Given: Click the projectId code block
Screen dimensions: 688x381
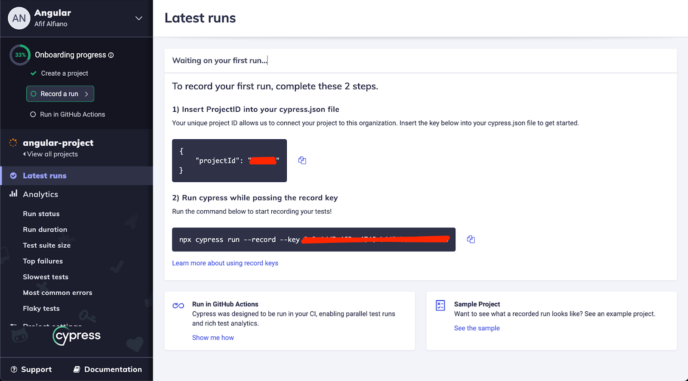Looking at the screenshot, I should point(229,160).
